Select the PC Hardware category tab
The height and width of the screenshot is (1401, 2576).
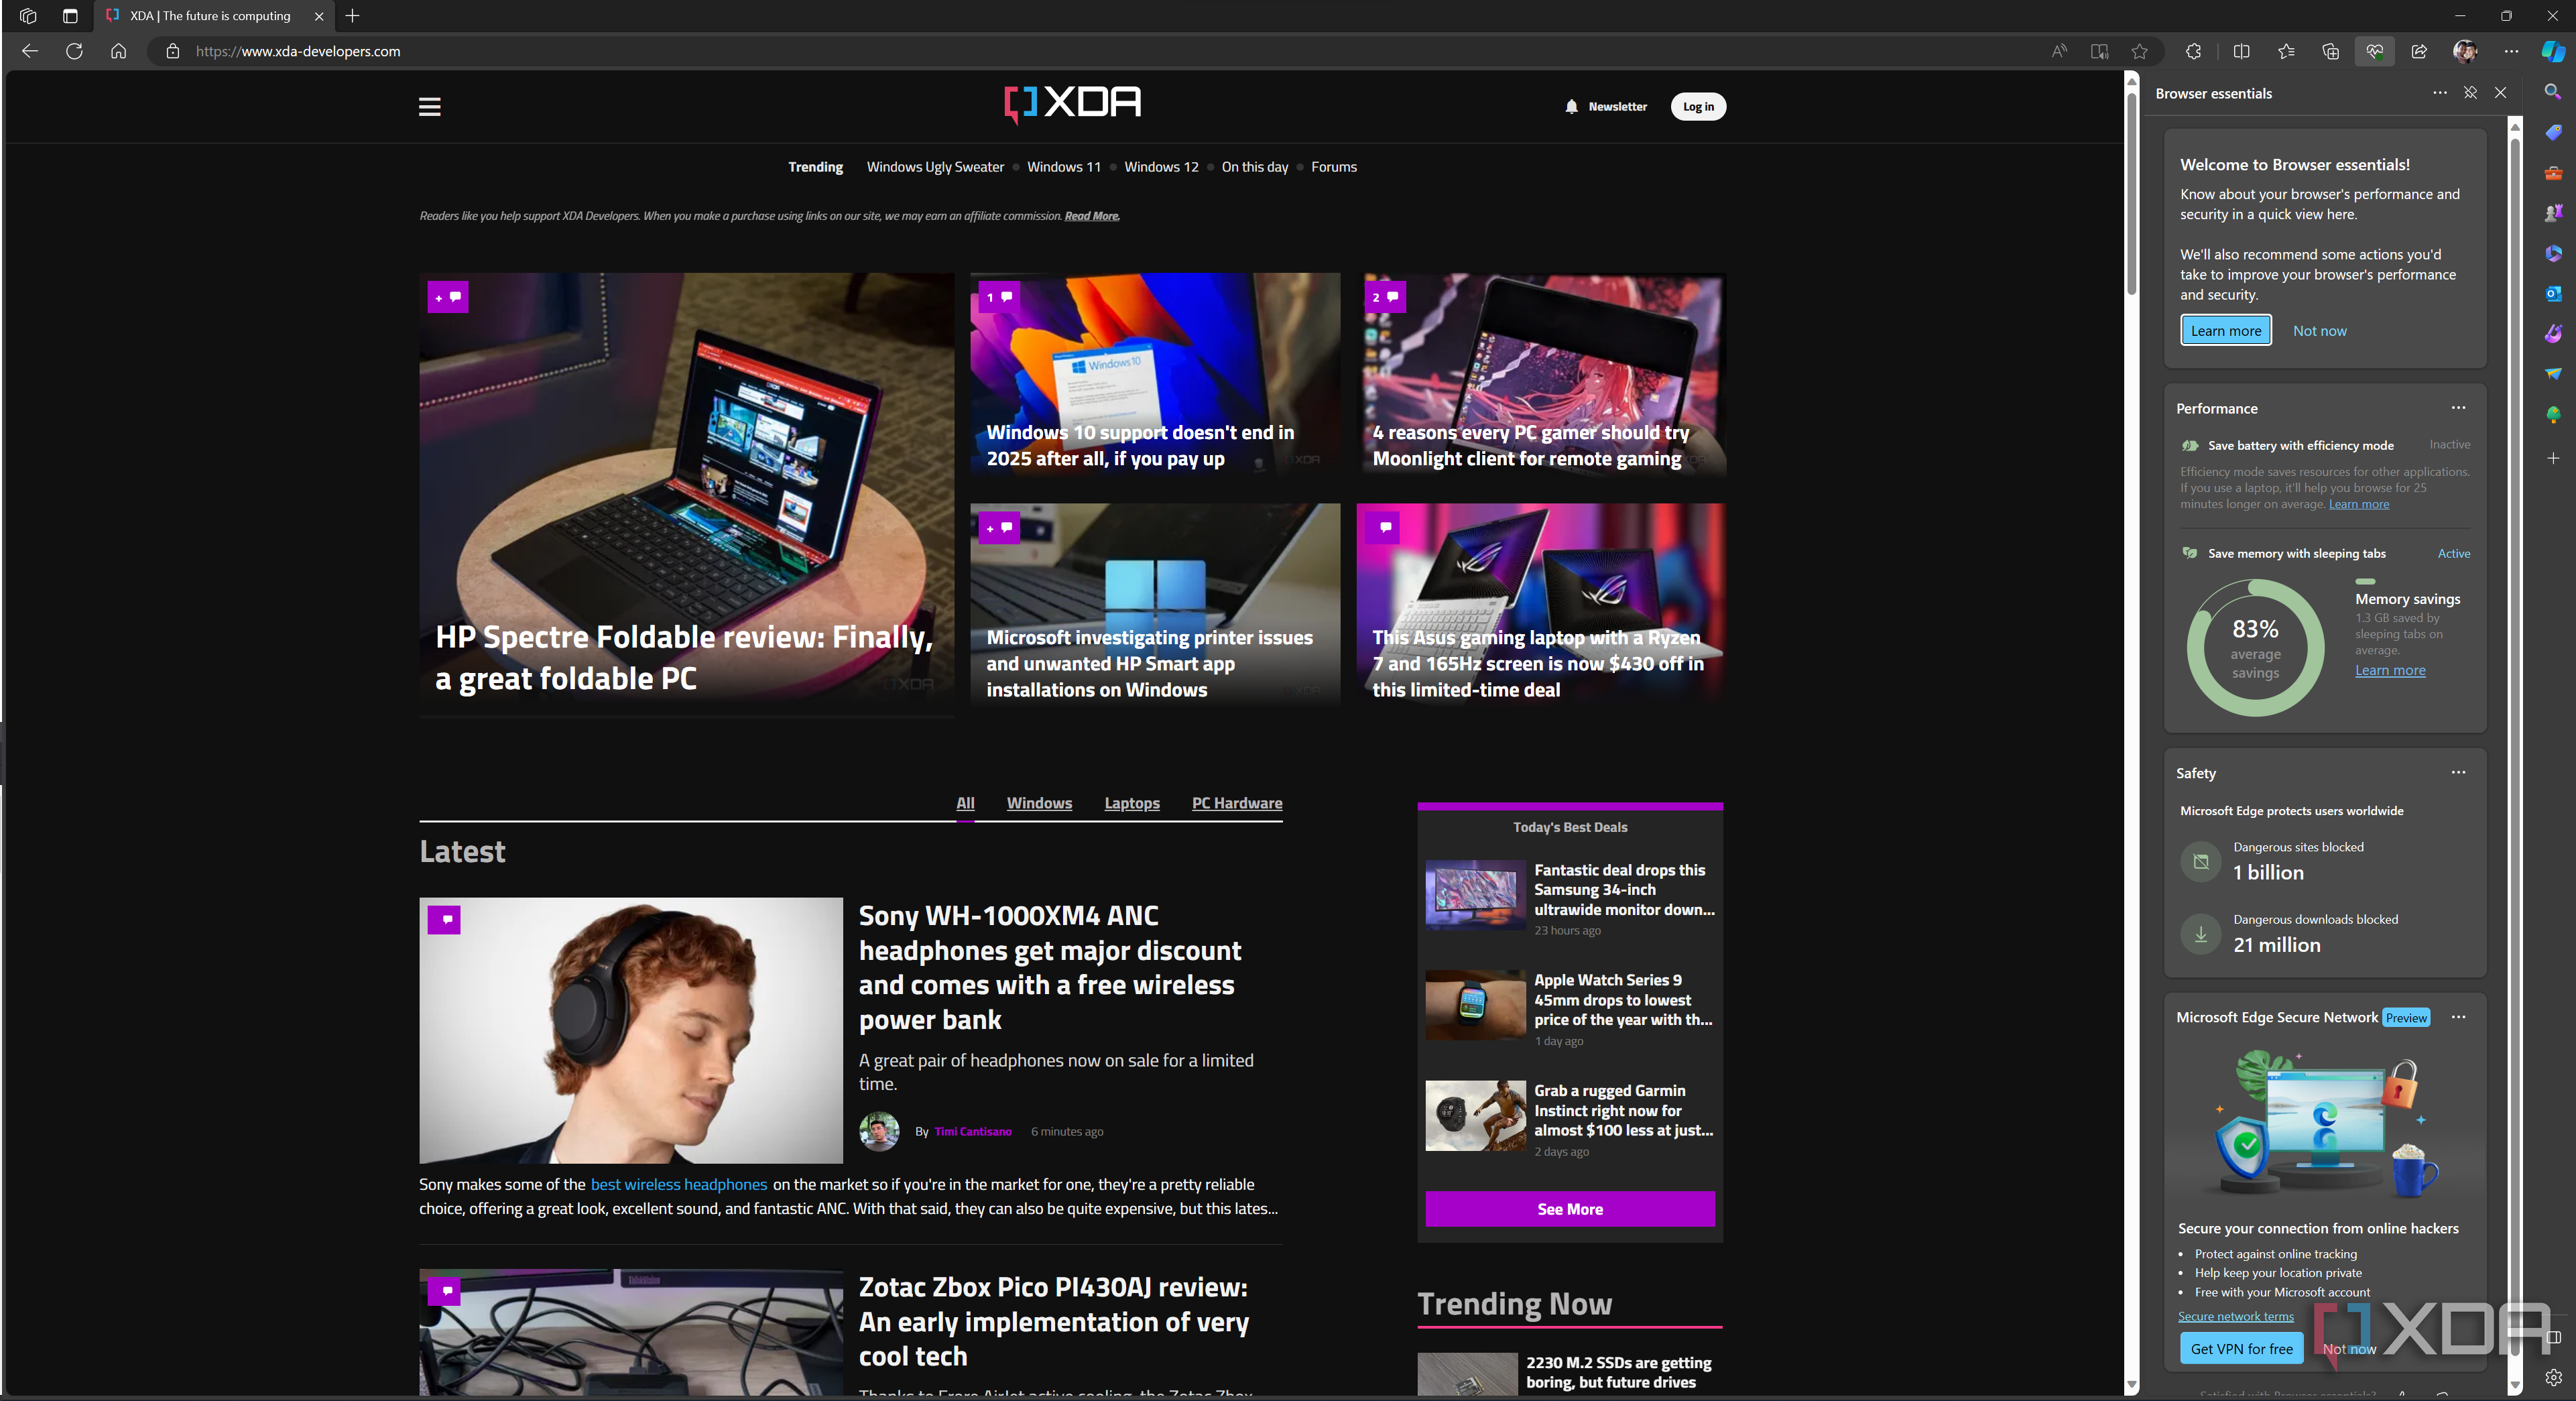1237,803
